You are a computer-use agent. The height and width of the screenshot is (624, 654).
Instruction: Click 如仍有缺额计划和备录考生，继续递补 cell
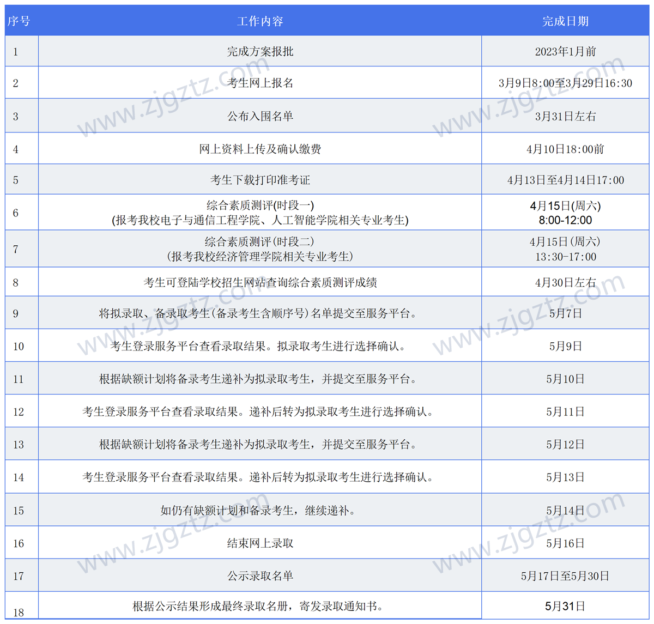260,510
